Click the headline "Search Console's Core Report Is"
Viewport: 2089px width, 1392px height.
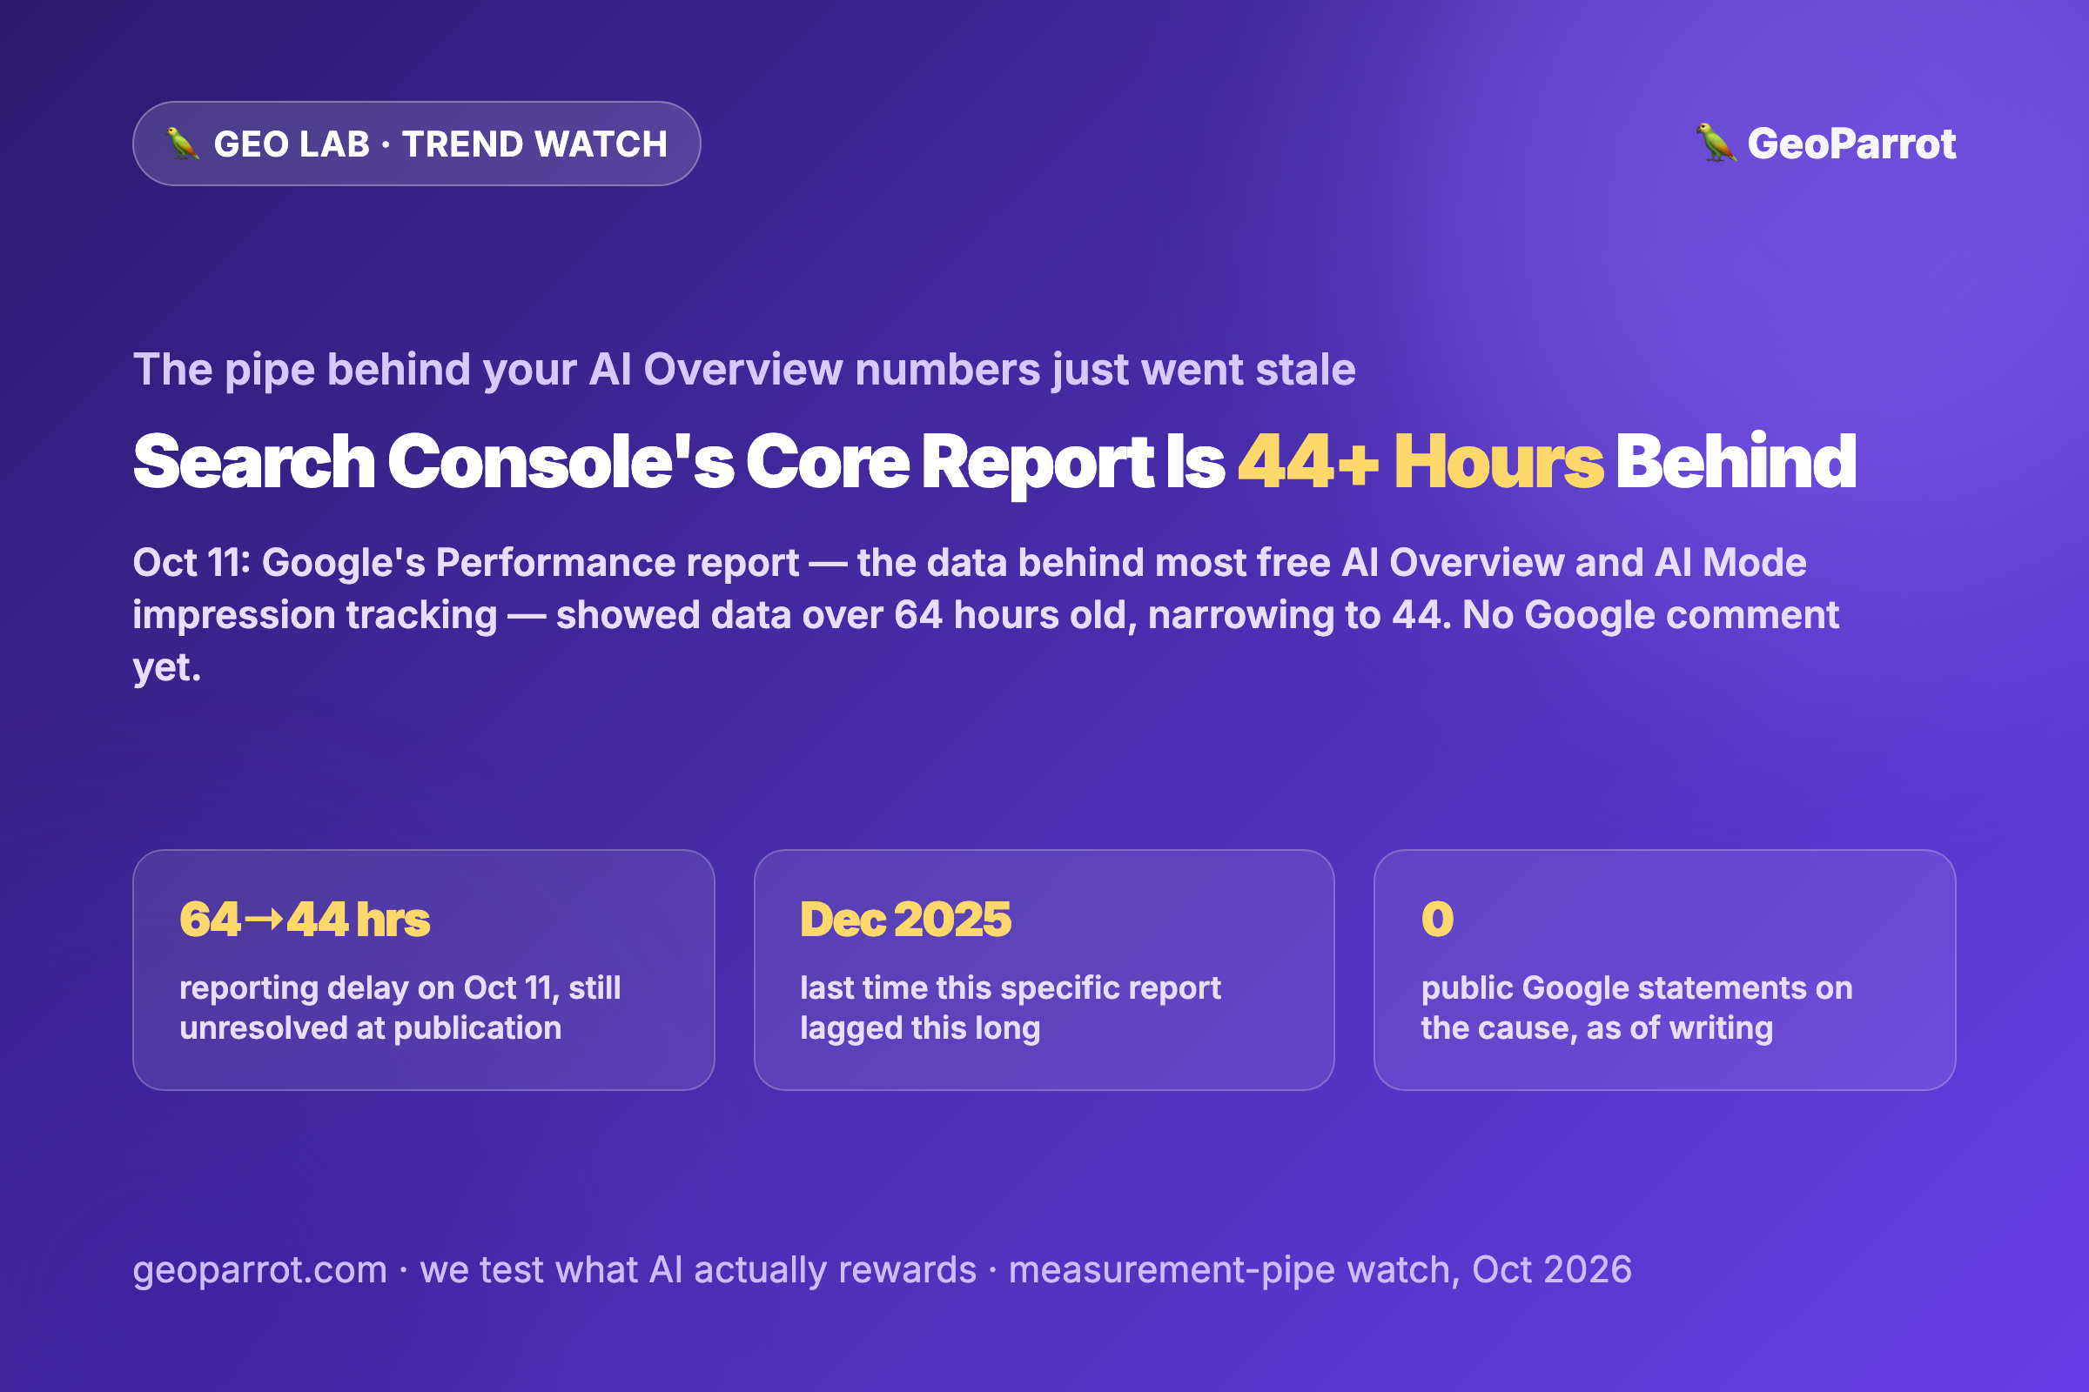(679, 464)
